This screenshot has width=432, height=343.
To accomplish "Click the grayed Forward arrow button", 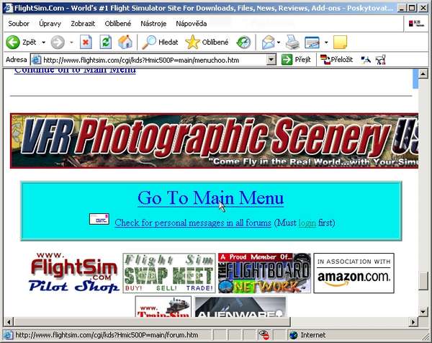I will [58, 43].
